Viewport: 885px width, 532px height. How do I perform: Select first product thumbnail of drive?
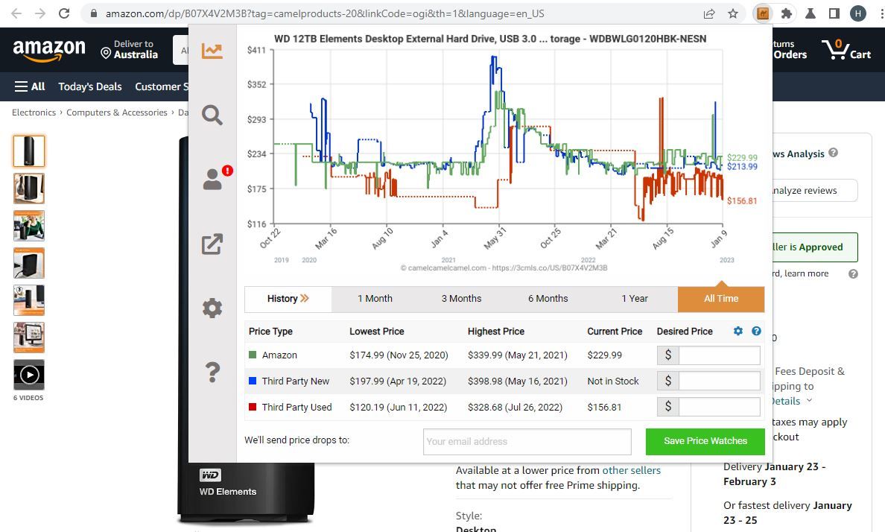coord(29,151)
